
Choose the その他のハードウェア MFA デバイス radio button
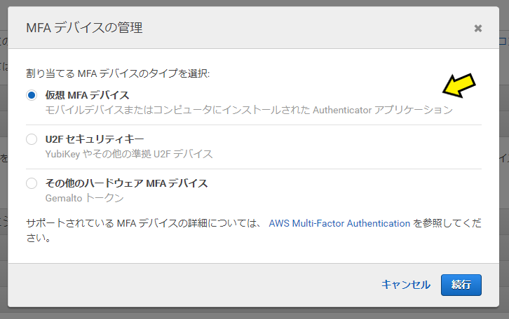pyautogui.click(x=32, y=183)
